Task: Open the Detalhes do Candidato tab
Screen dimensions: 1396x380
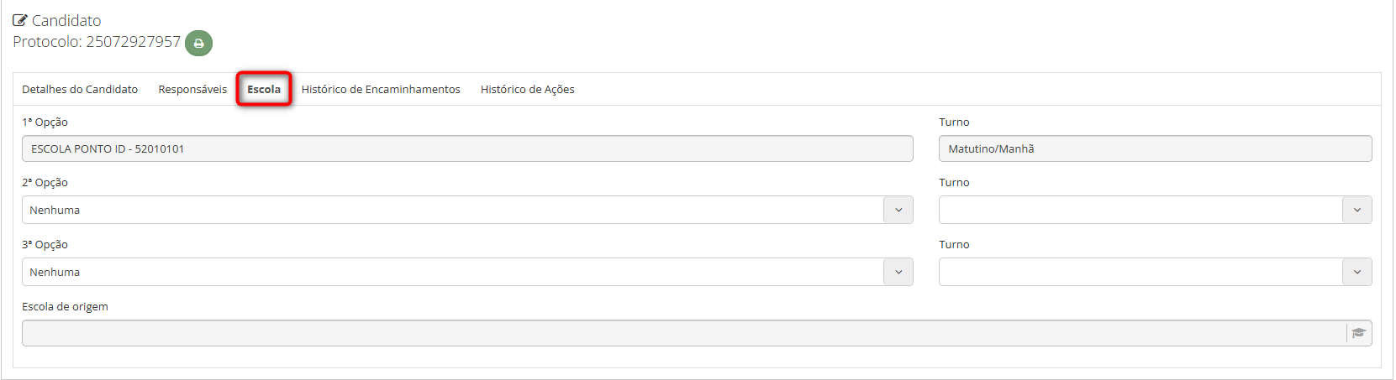Action: point(80,89)
